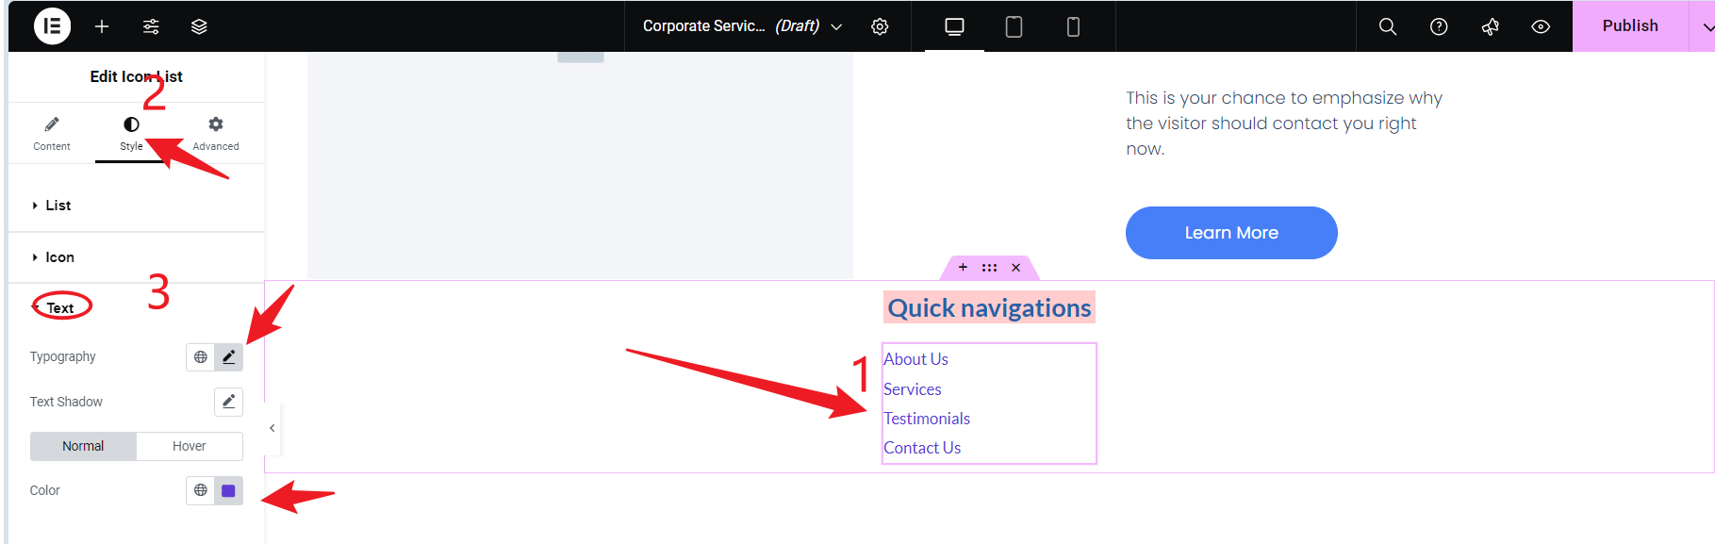The height and width of the screenshot is (544, 1715).
Task: Switch to mobile preview mode
Action: click(1073, 26)
